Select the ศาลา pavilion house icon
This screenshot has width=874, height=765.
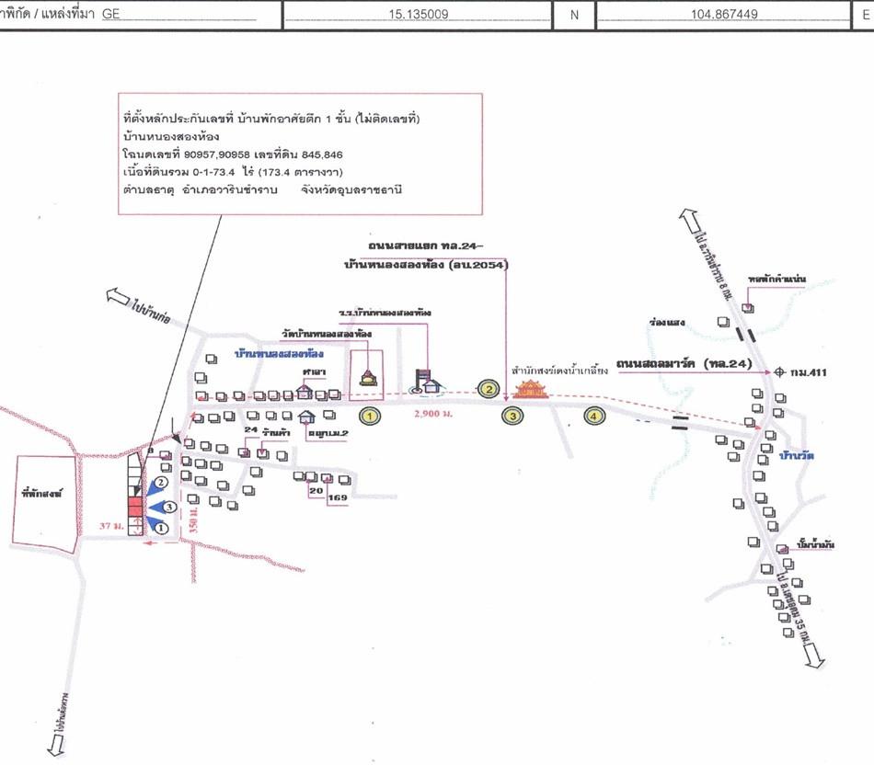click(305, 390)
